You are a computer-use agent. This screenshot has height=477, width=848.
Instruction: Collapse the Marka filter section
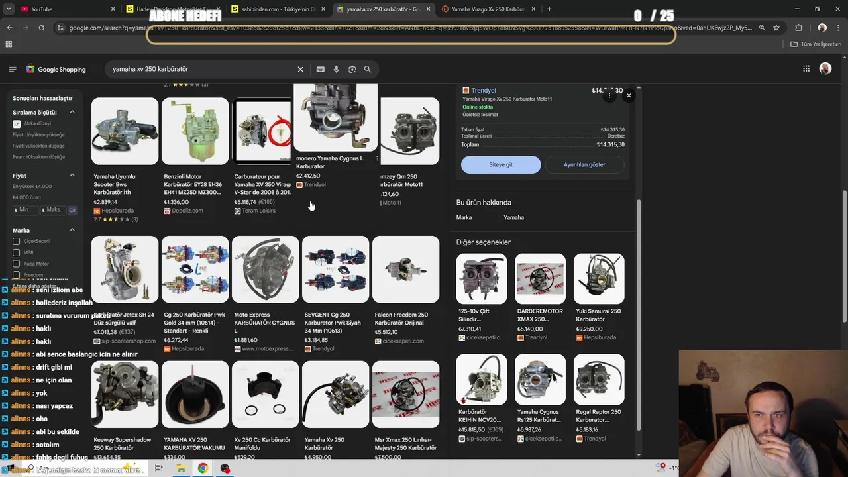click(72, 231)
